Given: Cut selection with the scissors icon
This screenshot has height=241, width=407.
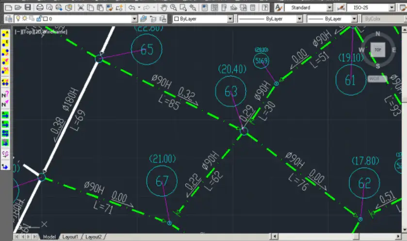Looking at the screenshot, I should tap(81, 8).
